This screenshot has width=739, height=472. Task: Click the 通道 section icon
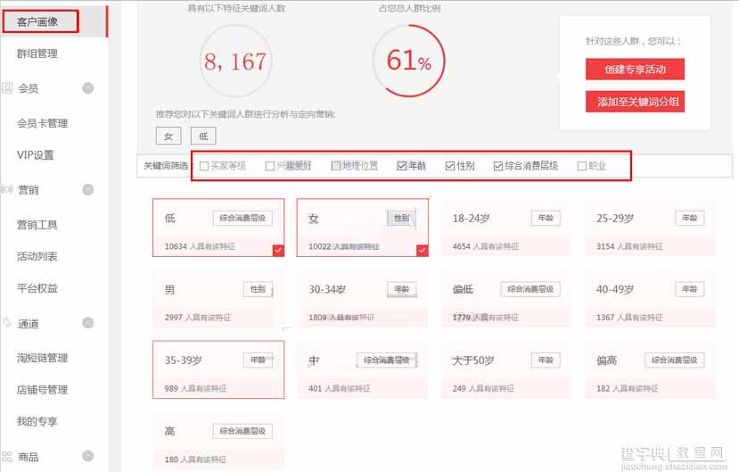click(x=6, y=323)
